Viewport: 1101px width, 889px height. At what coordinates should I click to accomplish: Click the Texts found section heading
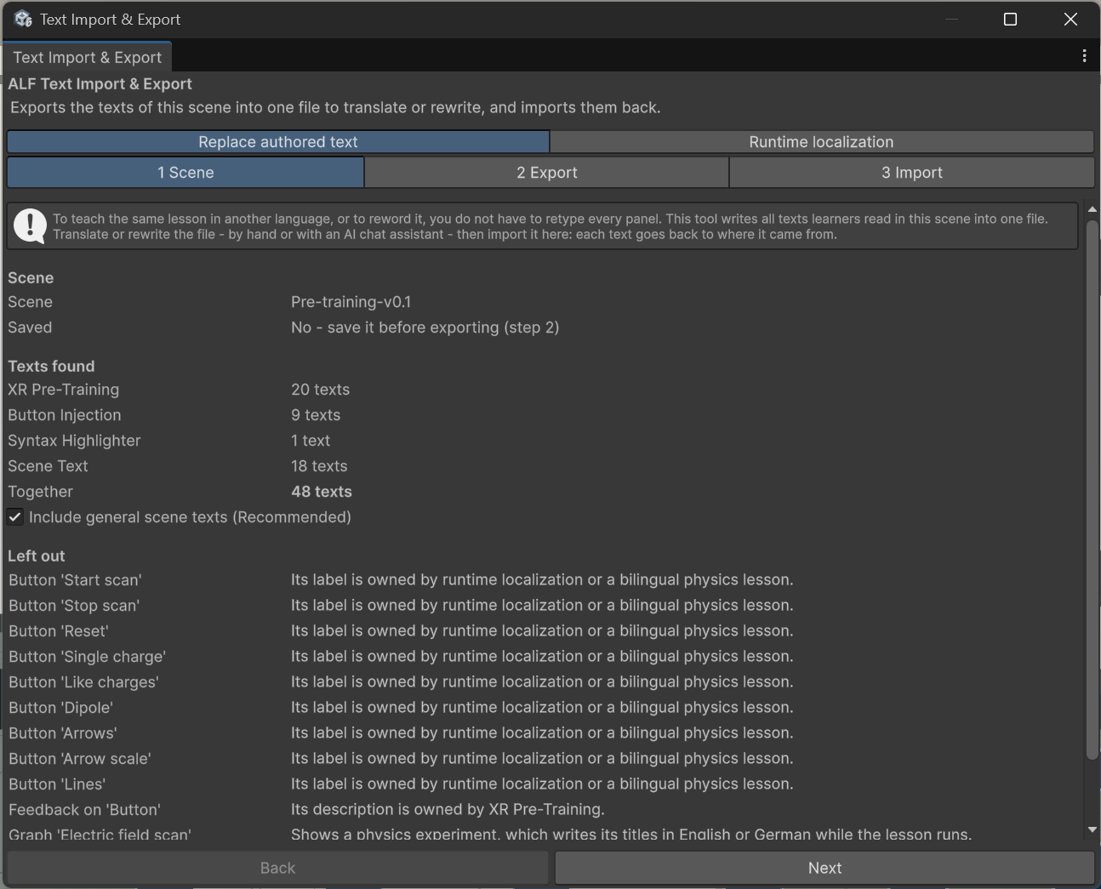tap(51, 367)
